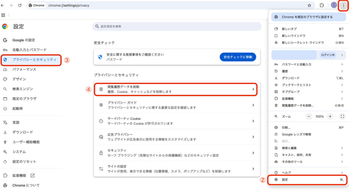Open 閲覧履歴データを削除 row in settings
This screenshot has height=196, width=349.
click(x=177, y=89)
